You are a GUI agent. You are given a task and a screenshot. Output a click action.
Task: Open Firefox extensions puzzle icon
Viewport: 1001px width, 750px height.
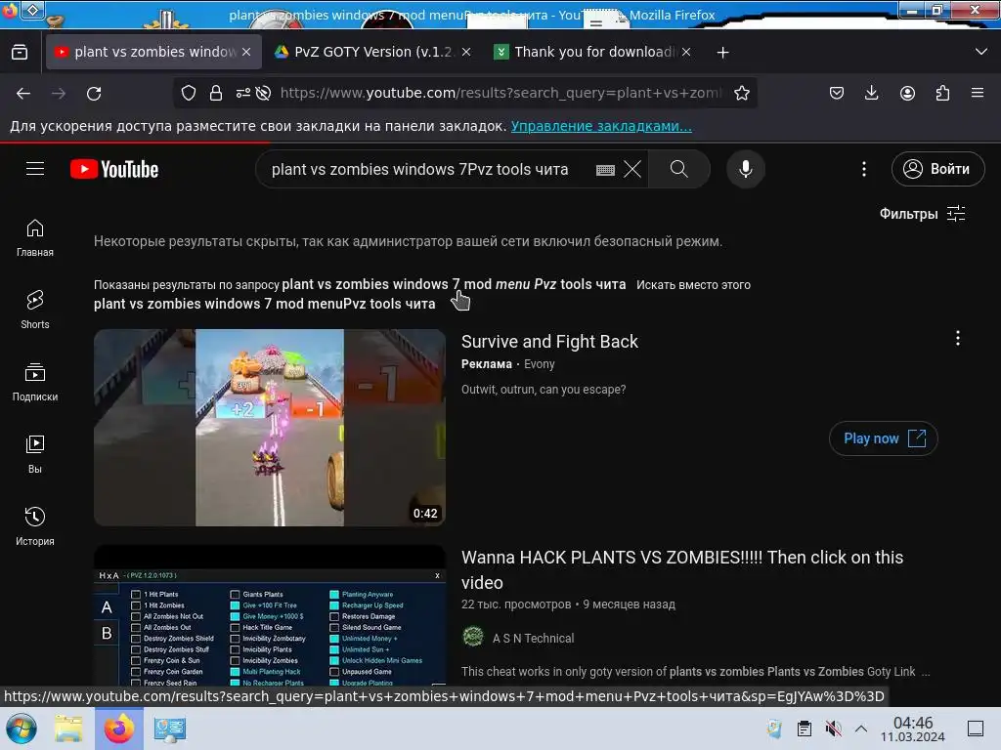pyautogui.click(x=942, y=93)
